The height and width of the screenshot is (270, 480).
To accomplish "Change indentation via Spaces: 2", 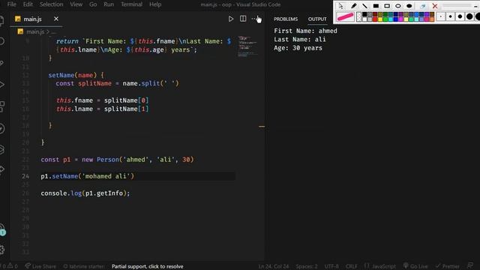I will pos(307,266).
